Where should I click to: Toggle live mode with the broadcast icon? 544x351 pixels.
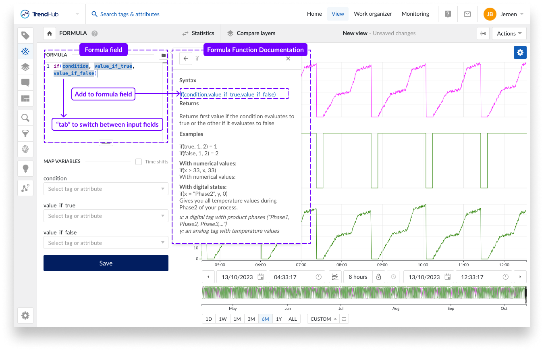(x=483, y=33)
